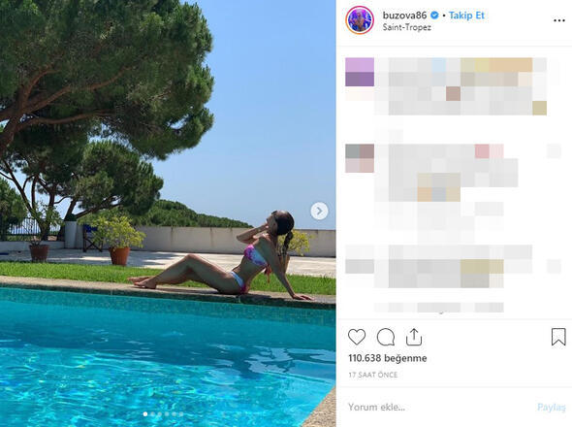This screenshot has width=572, height=427.
Task: Focus the Yorum ekle comment field
Action: [438, 407]
